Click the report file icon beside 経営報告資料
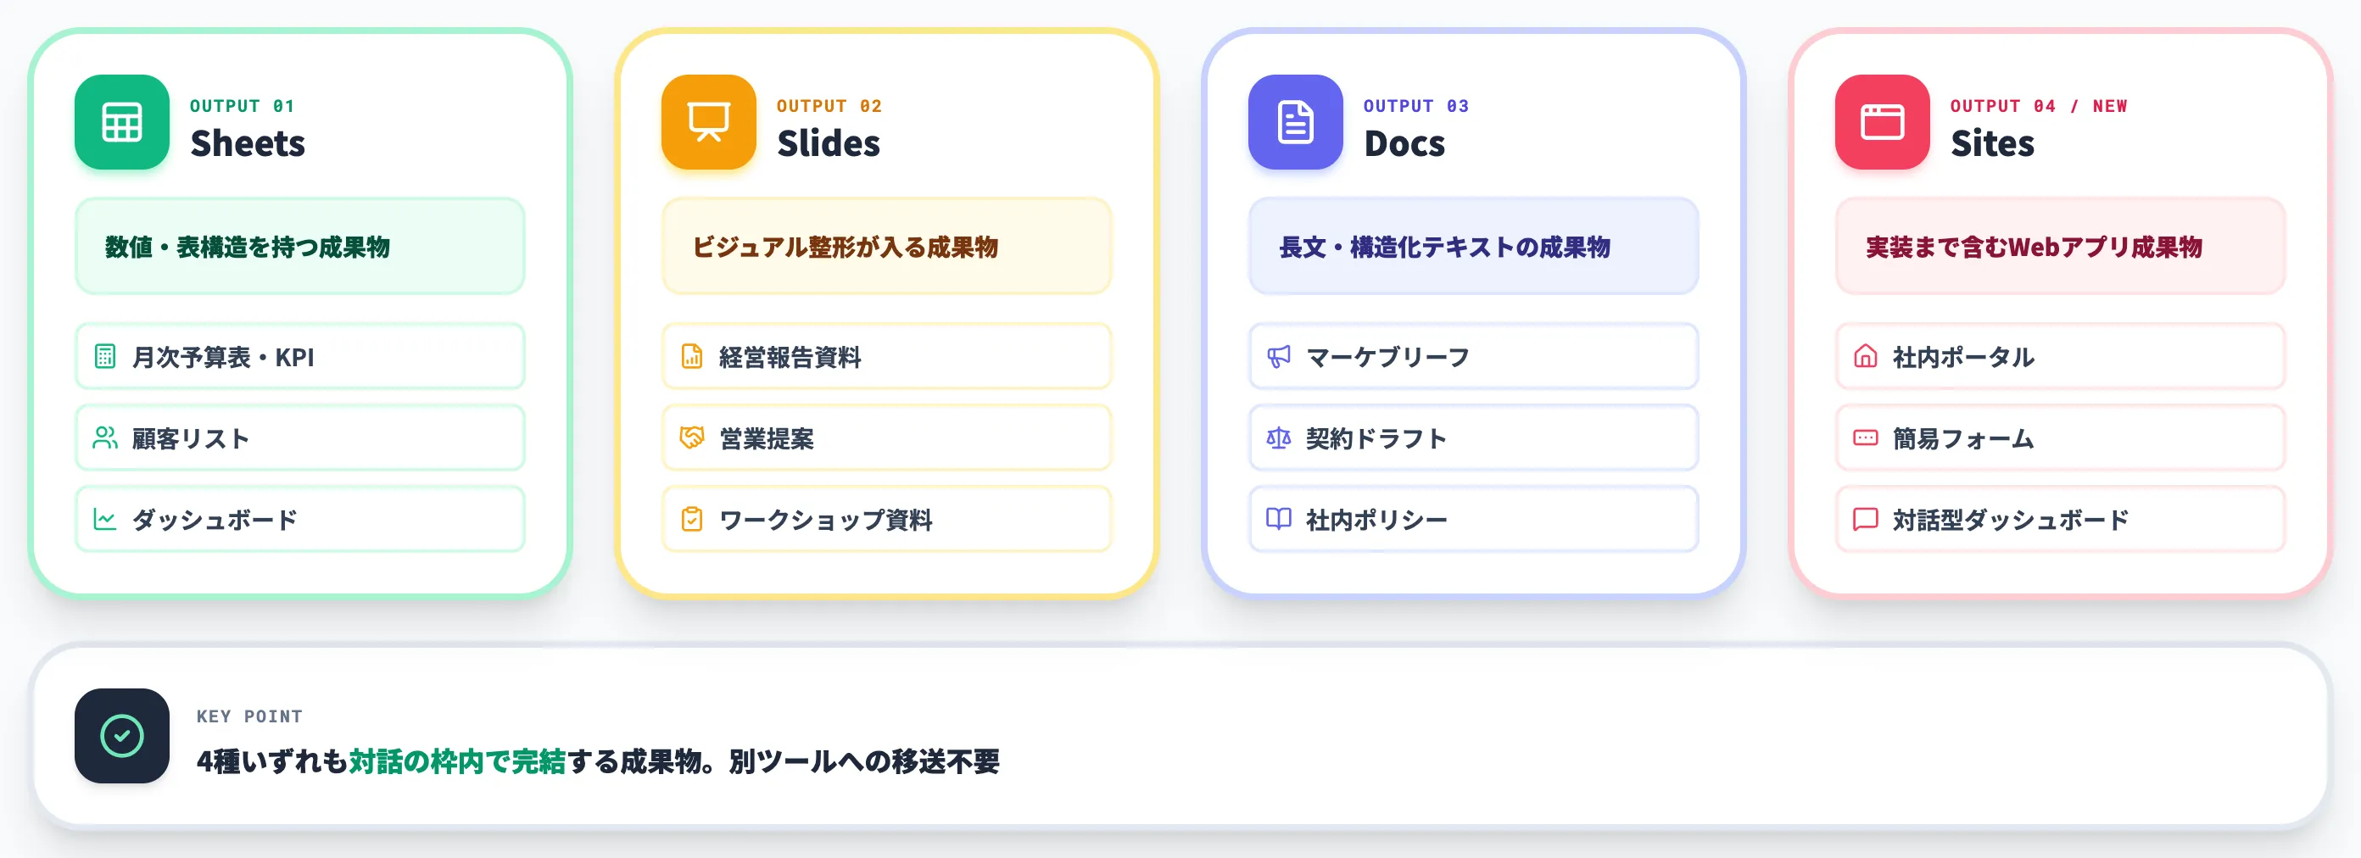Viewport: 2361px width, 858px height. [692, 357]
